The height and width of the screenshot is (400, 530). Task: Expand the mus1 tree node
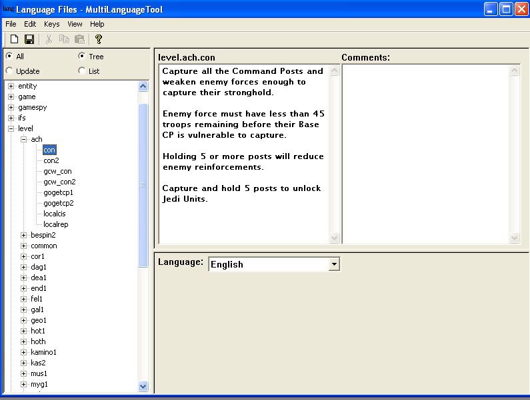pyautogui.click(x=23, y=373)
